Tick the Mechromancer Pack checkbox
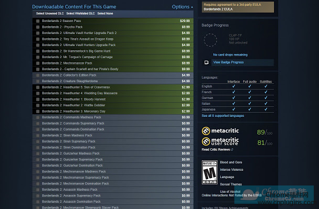 pyautogui.click(x=38, y=63)
